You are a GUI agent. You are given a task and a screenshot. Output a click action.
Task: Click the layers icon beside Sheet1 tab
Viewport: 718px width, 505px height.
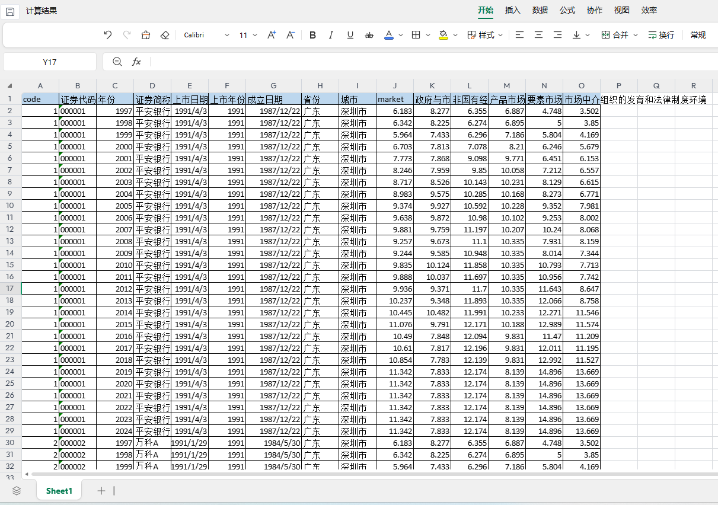tap(17, 490)
